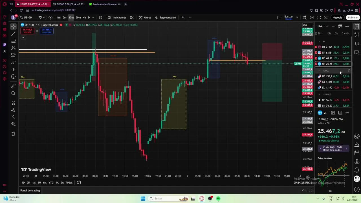Select the brush drawing tool

click(x=13, y=62)
